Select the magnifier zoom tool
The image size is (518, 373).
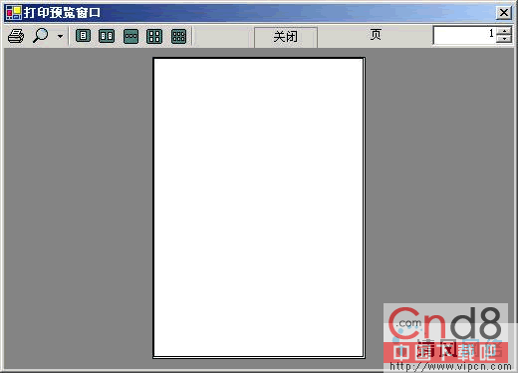tap(41, 36)
